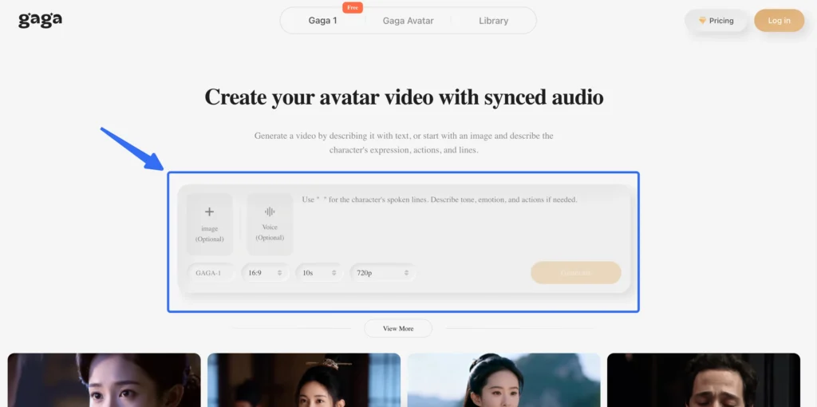Open the second sample video with hairpin woman

(304, 380)
